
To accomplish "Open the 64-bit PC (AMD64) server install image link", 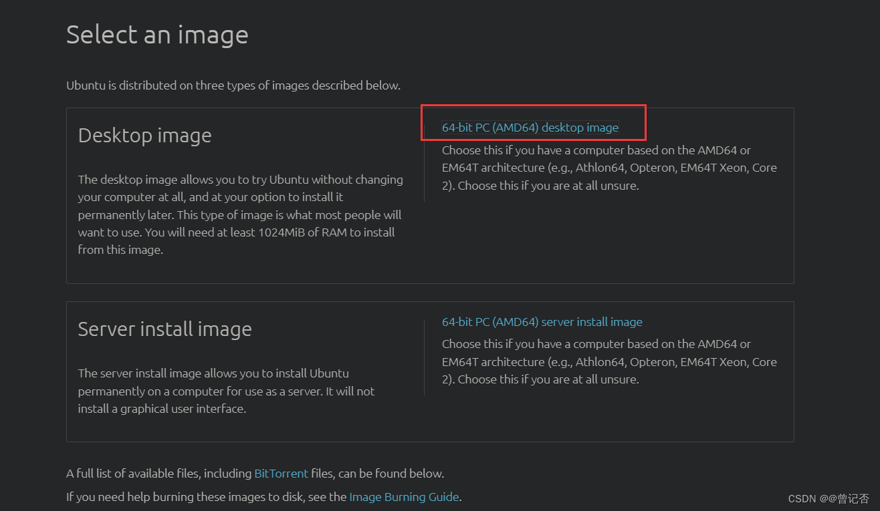I will [542, 322].
